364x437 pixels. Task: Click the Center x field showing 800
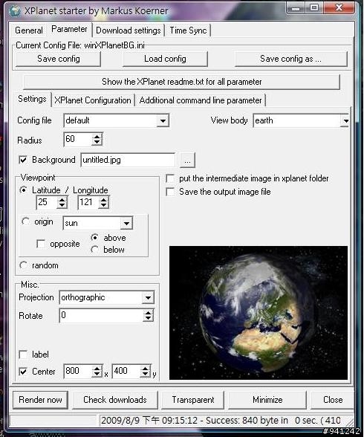[78, 372]
